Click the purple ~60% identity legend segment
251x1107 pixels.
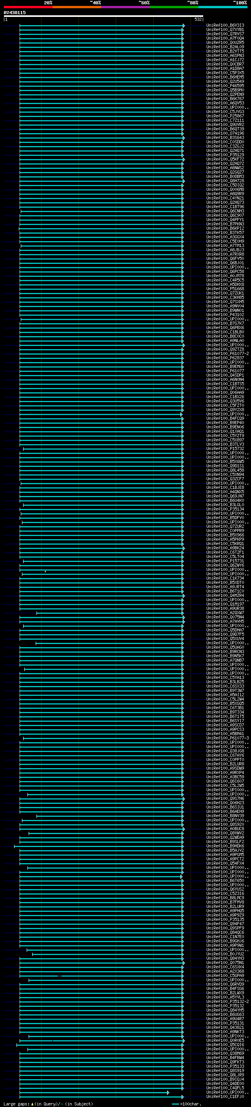[x=125, y=7]
